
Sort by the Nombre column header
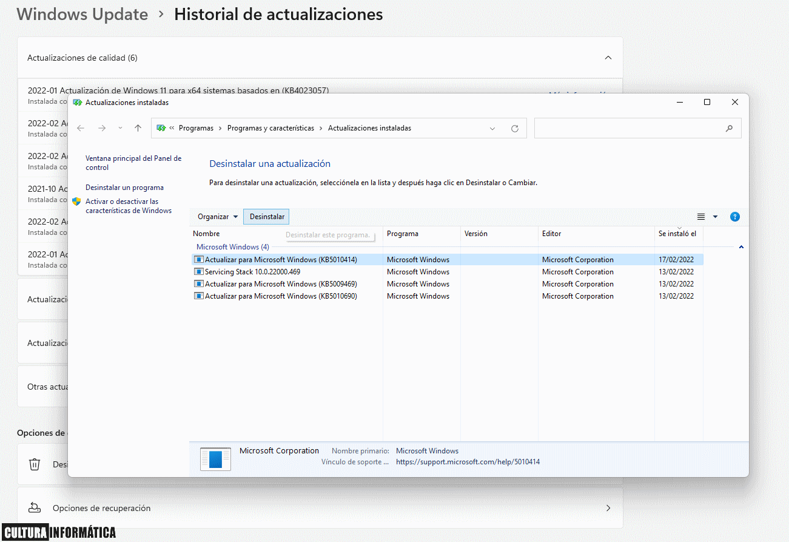coord(206,234)
